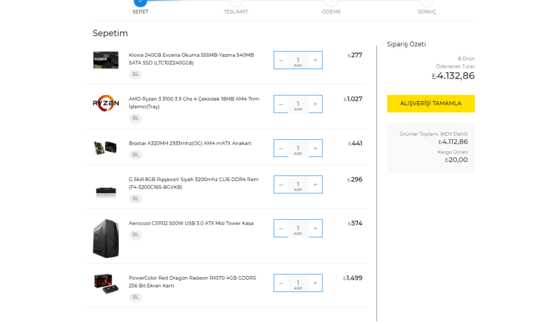Increase quantity of G.Skill 8GB RipjawsV RAM
This screenshot has width=555, height=324.
tap(315, 184)
